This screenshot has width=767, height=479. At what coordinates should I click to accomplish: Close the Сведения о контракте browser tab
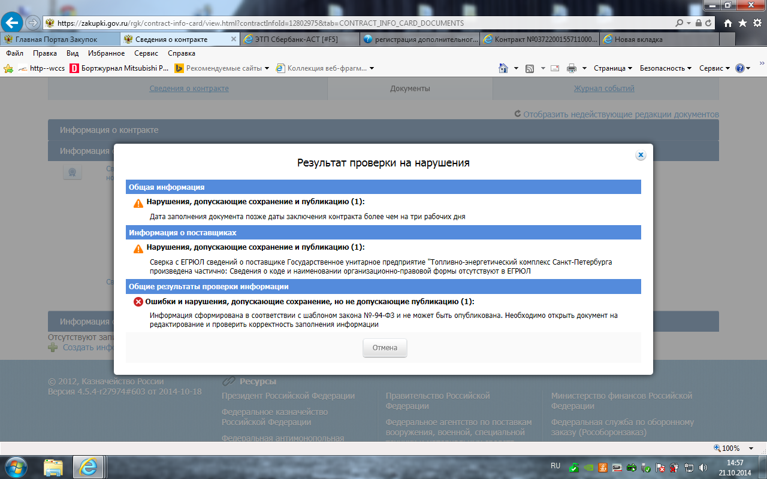234,40
